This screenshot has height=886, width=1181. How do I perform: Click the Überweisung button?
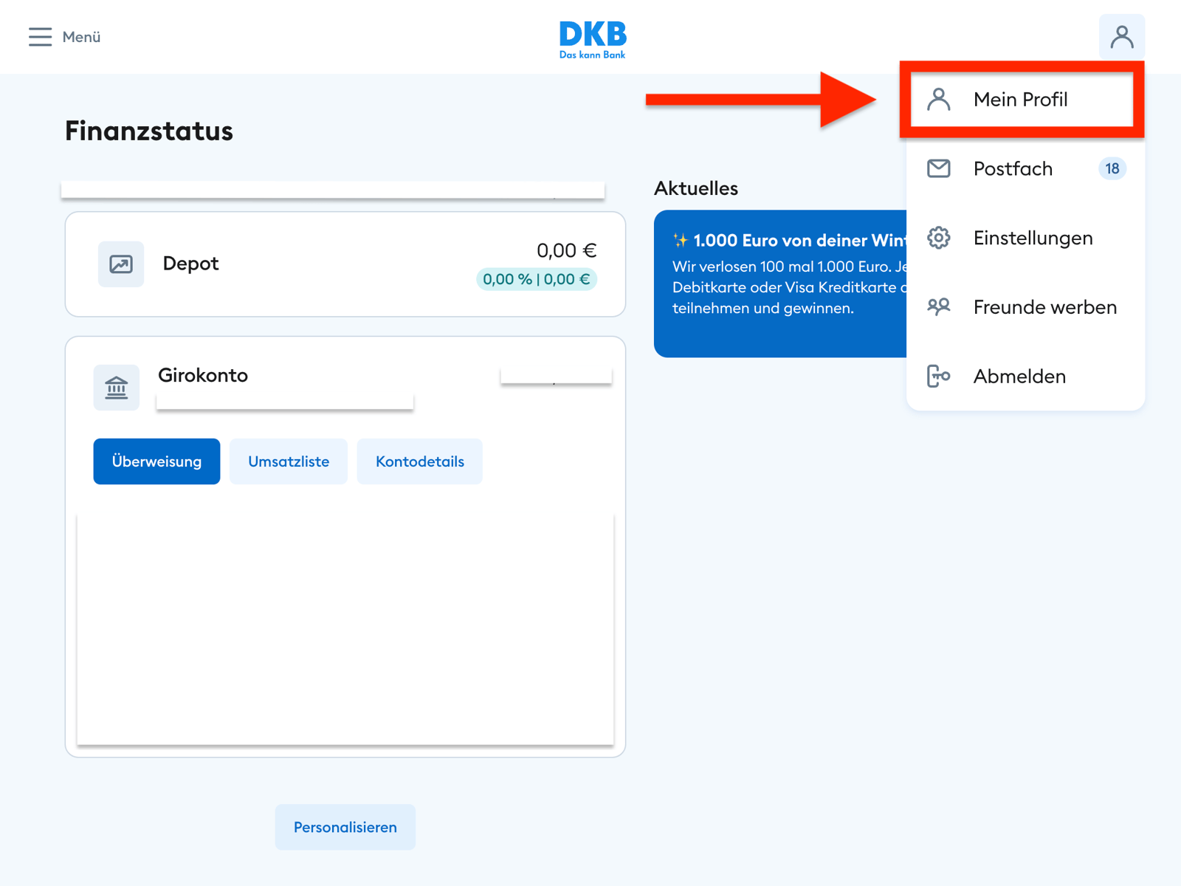(x=156, y=461)
